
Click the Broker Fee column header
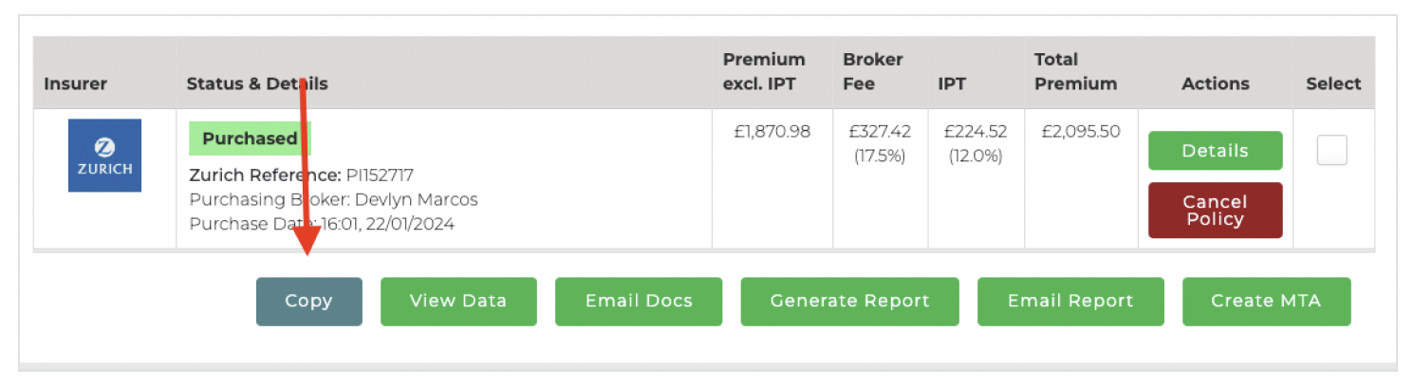click(x=873, y=72)
